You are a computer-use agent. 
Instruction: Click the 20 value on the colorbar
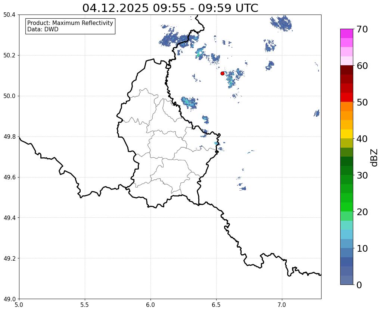tap(362, 212)
